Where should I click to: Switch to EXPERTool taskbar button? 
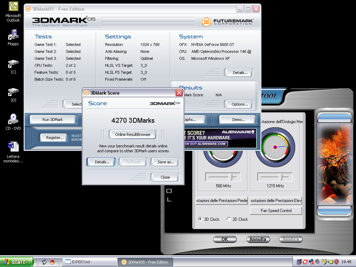[90, 262]
